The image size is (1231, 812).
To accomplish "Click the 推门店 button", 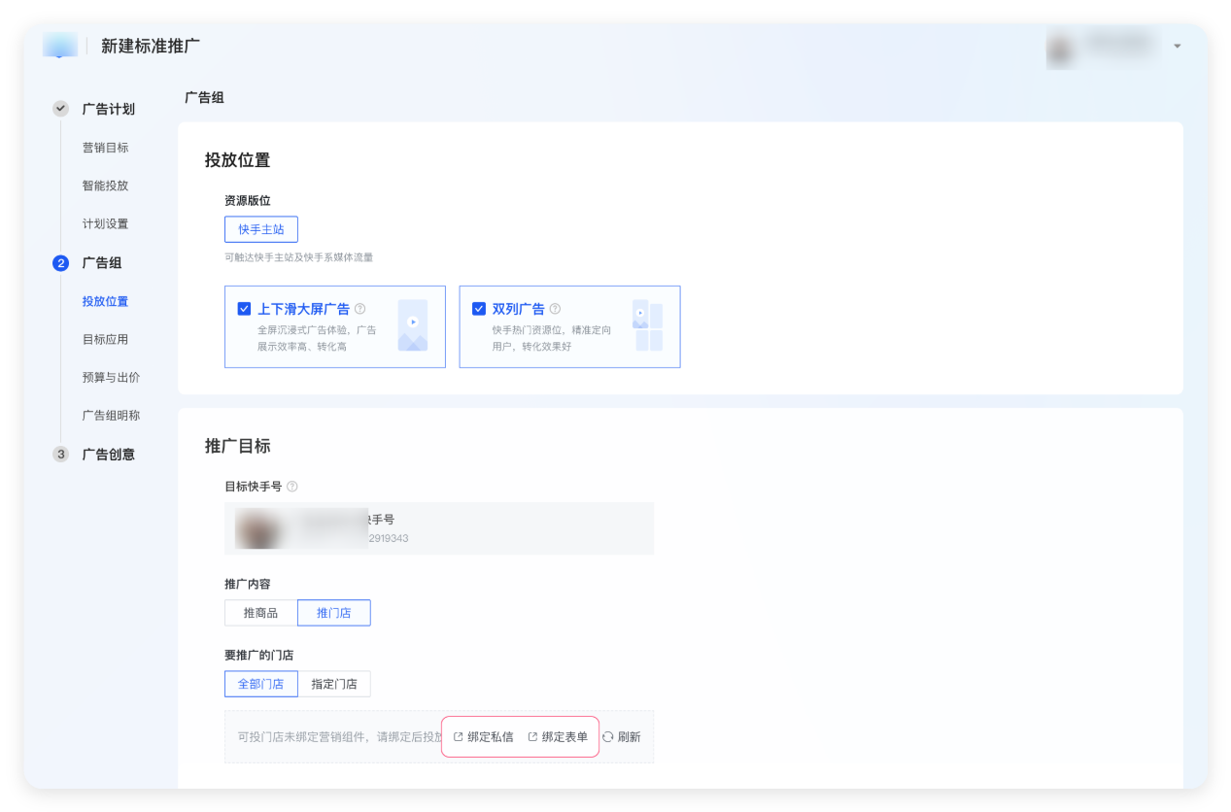I will [333, 612].
